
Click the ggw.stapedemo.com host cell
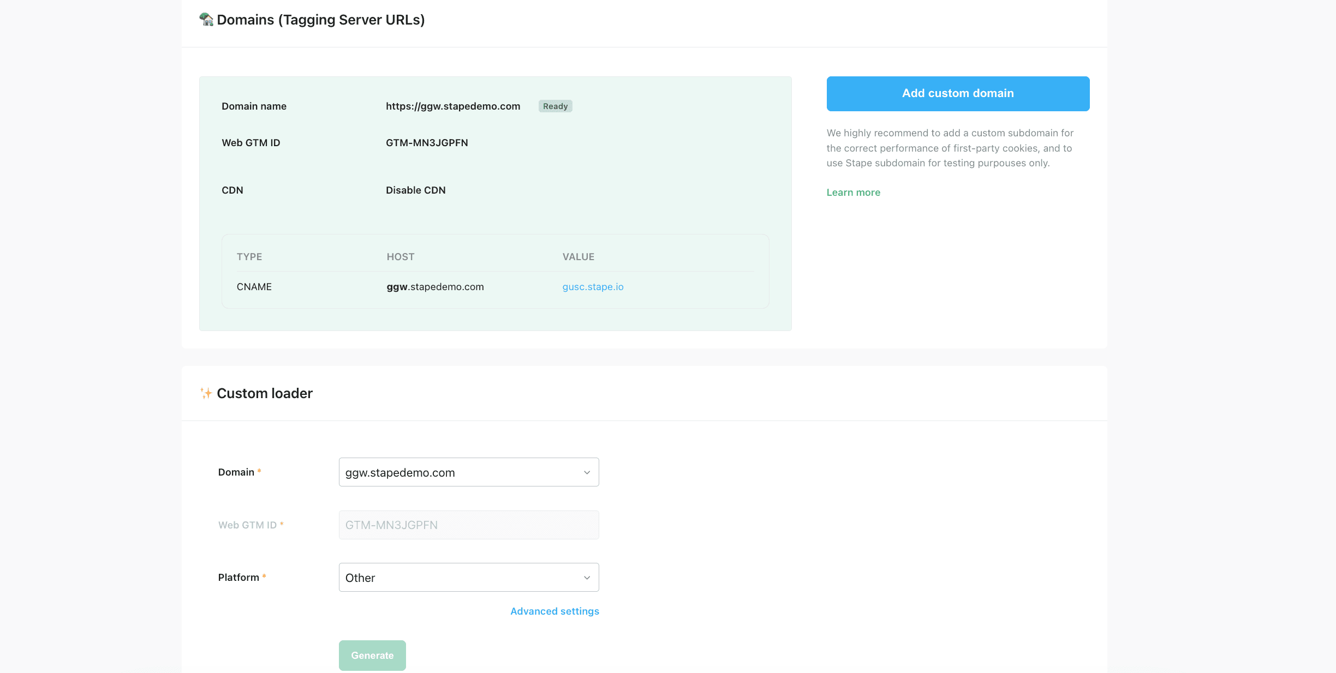pos(435,287)
